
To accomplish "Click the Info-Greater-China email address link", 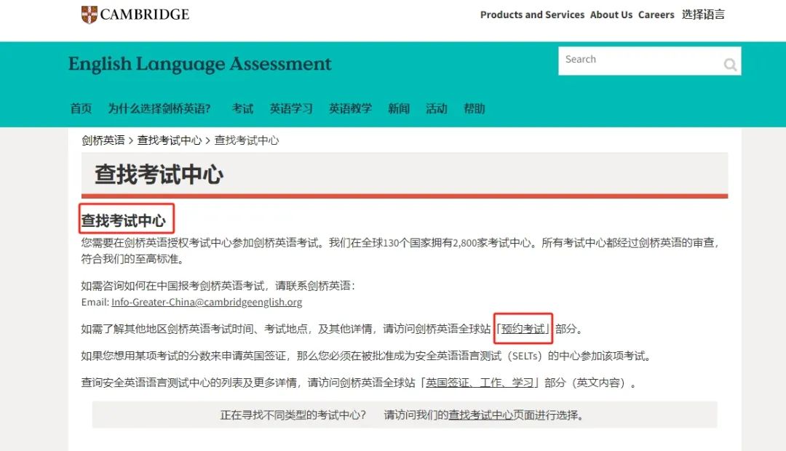I will point(207,302).
